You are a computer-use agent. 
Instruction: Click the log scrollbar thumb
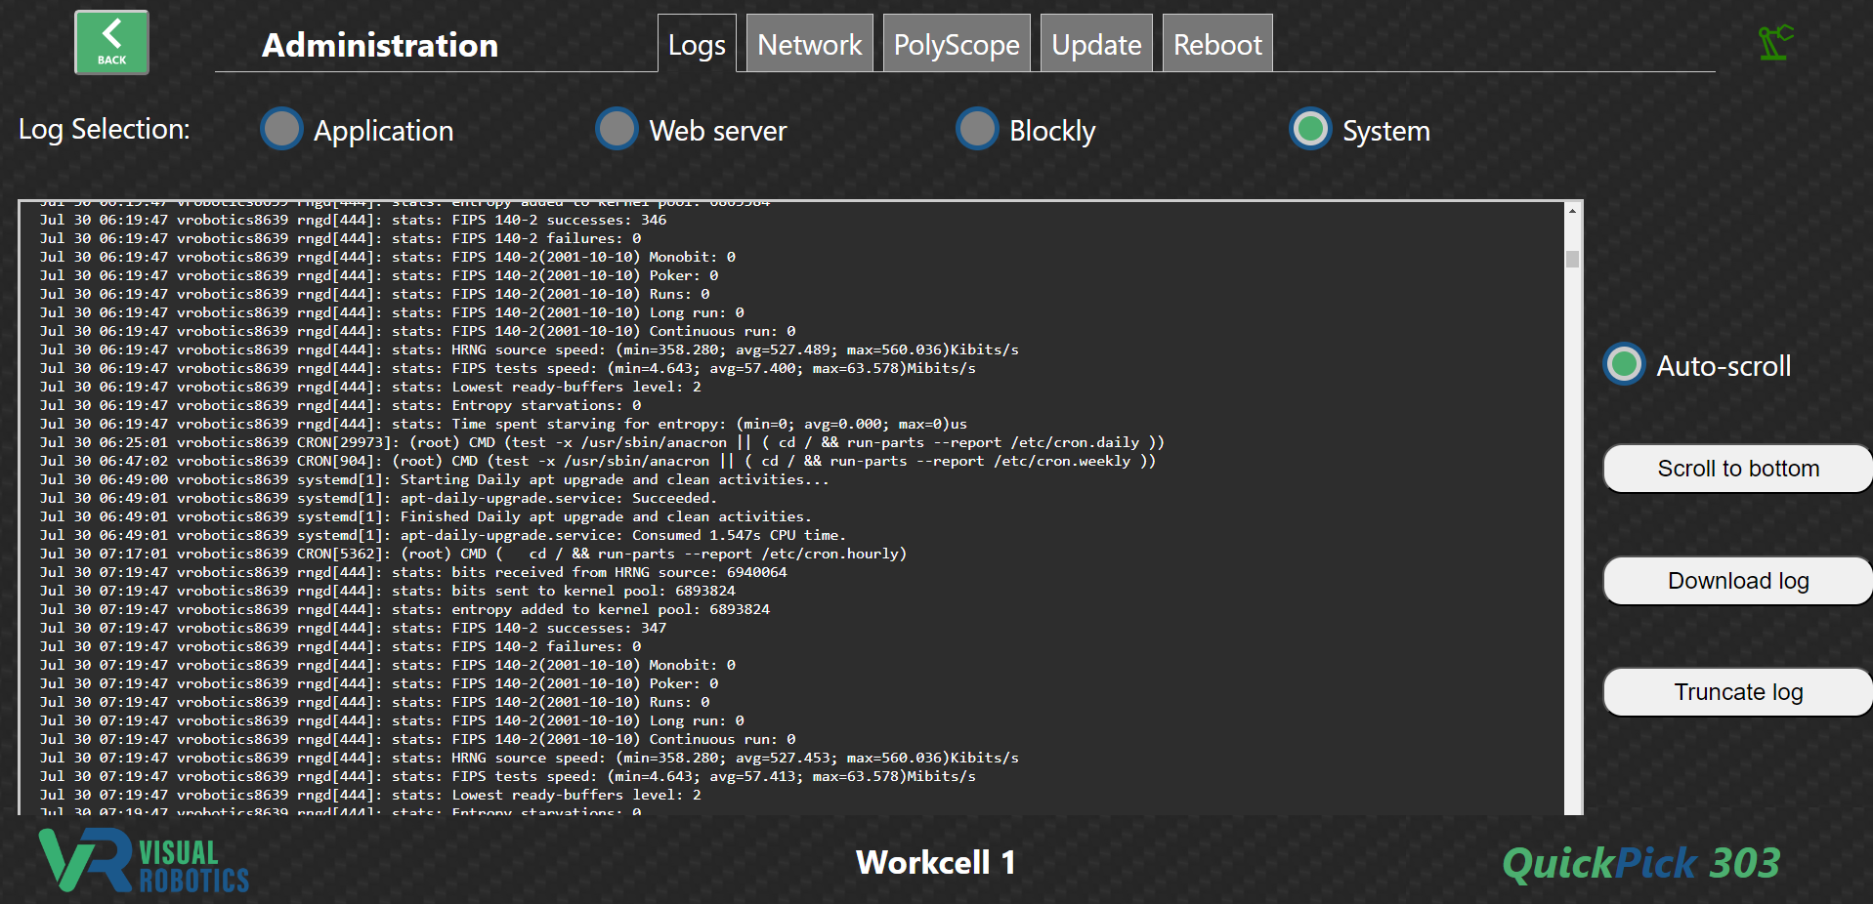(x=1572, y=259)
